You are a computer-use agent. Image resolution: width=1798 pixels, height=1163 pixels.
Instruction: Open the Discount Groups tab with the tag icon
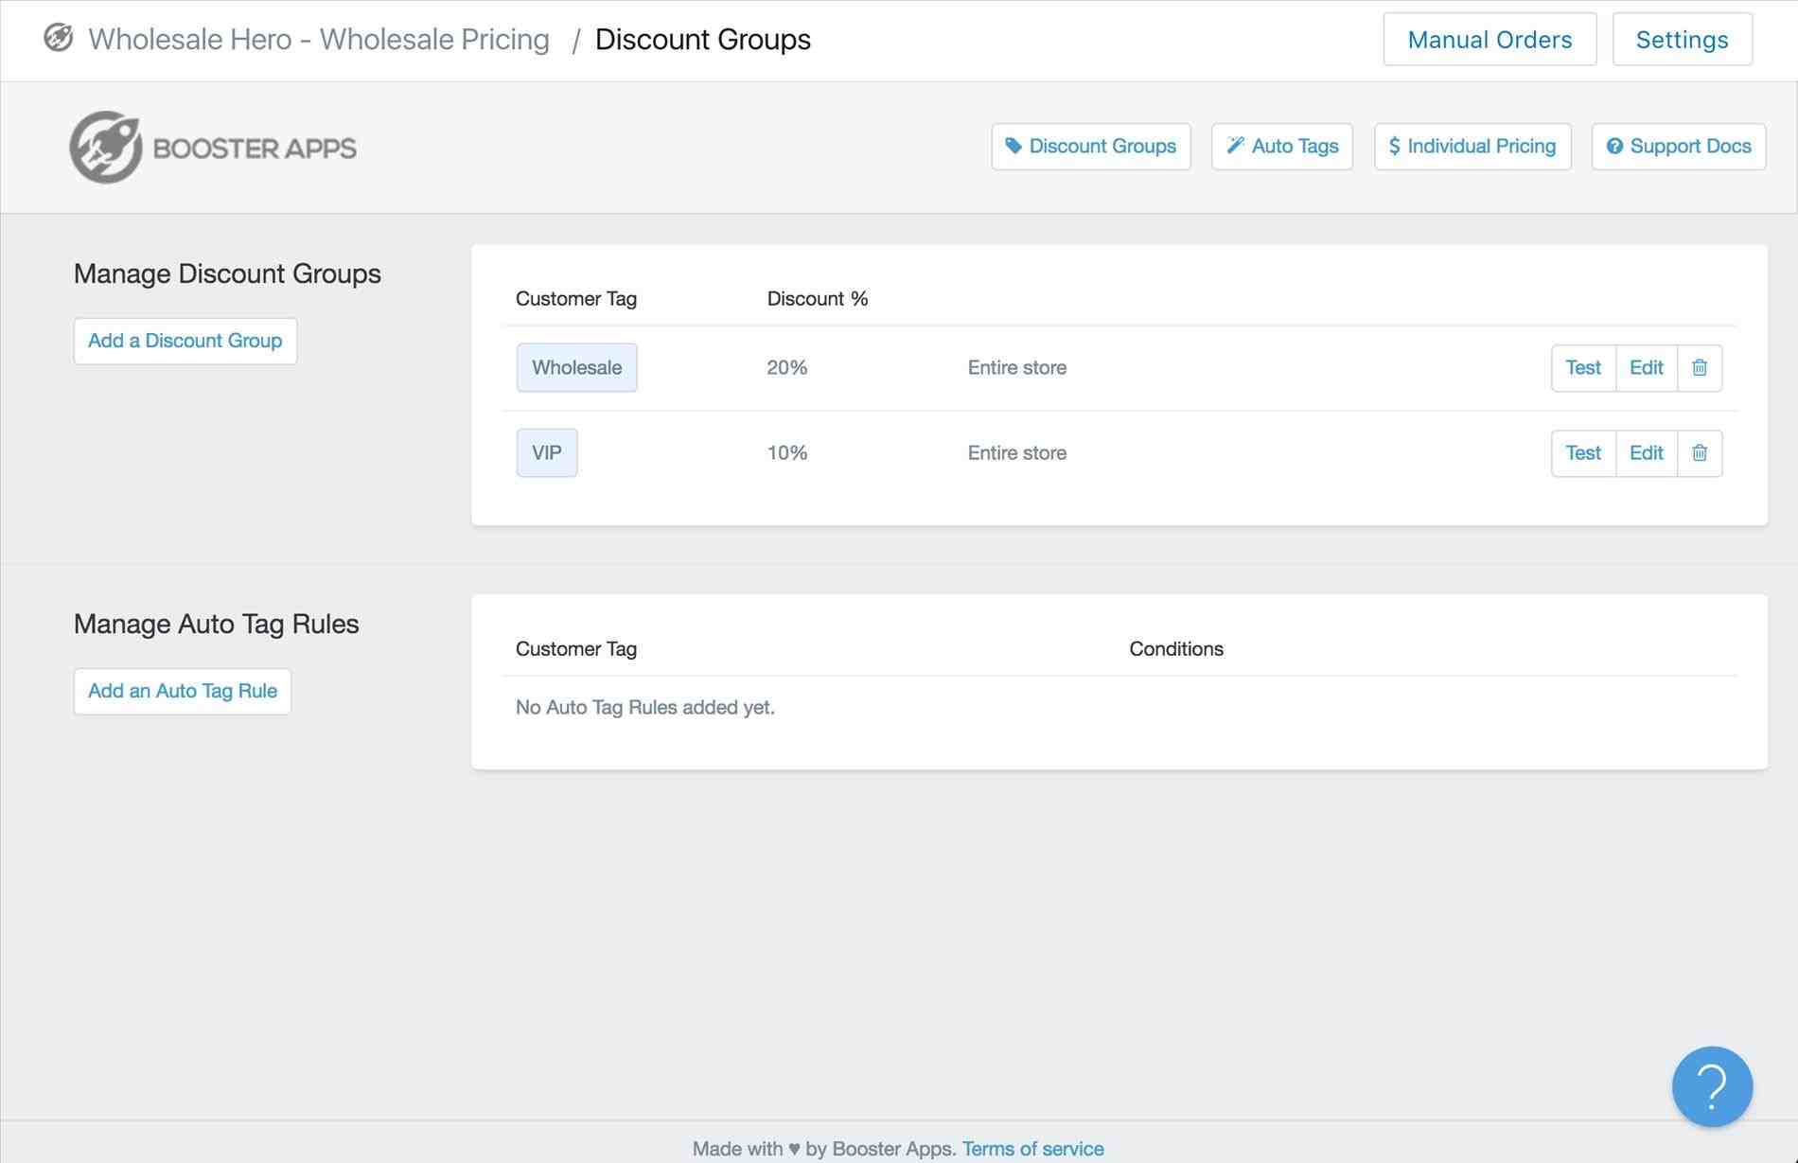[1091, 147]
